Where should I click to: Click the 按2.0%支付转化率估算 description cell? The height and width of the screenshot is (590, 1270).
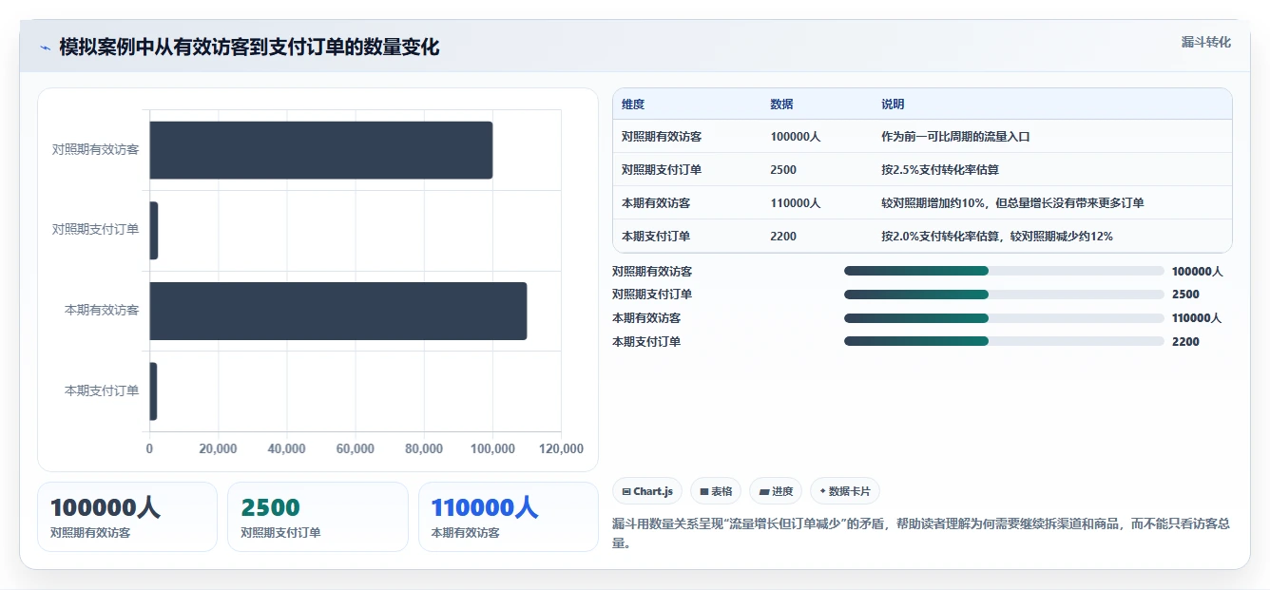pyautogui.click(x=997, y=237)
